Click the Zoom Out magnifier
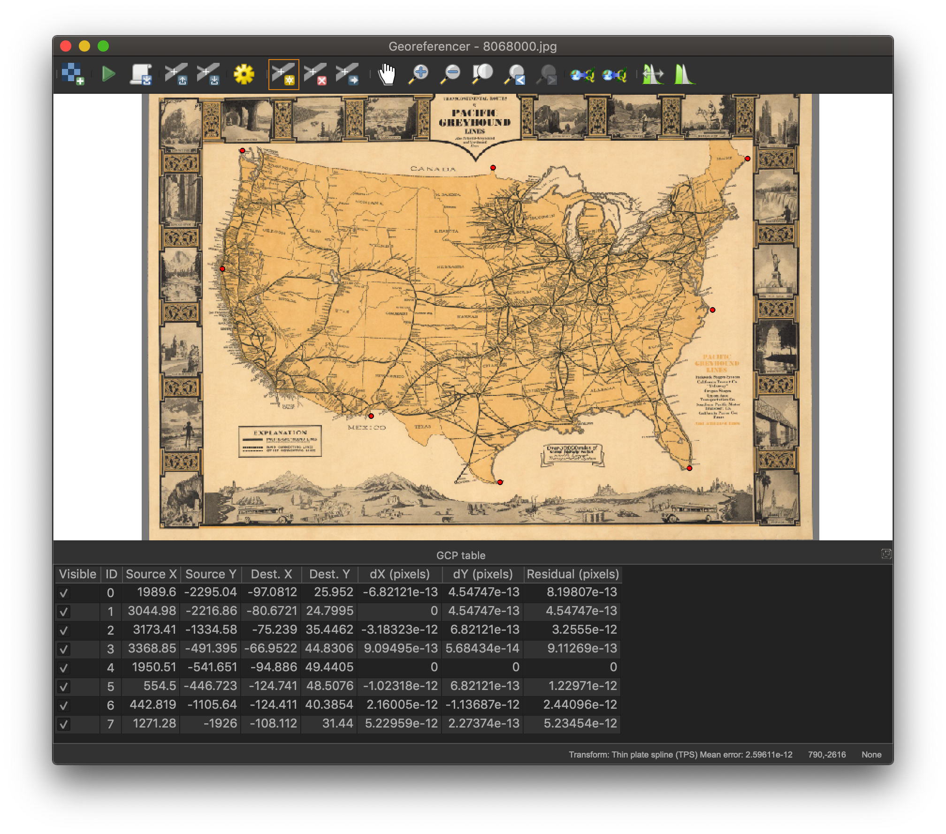 click(x=450, y=74)
